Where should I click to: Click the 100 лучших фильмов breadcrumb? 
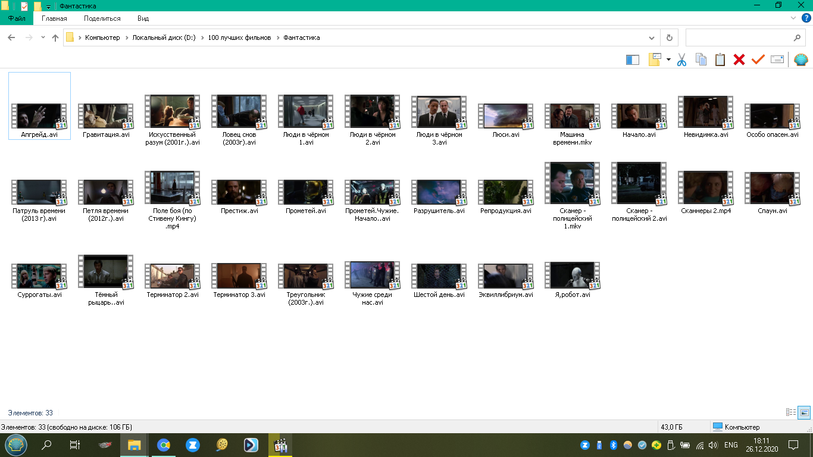pos(239,37)
